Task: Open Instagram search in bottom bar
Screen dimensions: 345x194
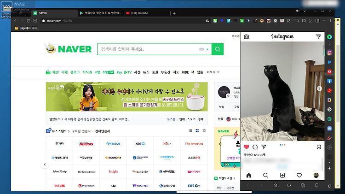Action: click(x=265, y=175)
